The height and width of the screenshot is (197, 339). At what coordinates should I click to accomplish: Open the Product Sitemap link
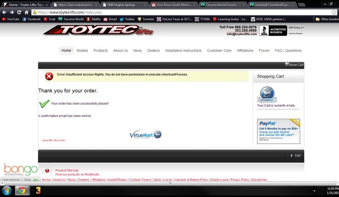(x=67, y=170)
